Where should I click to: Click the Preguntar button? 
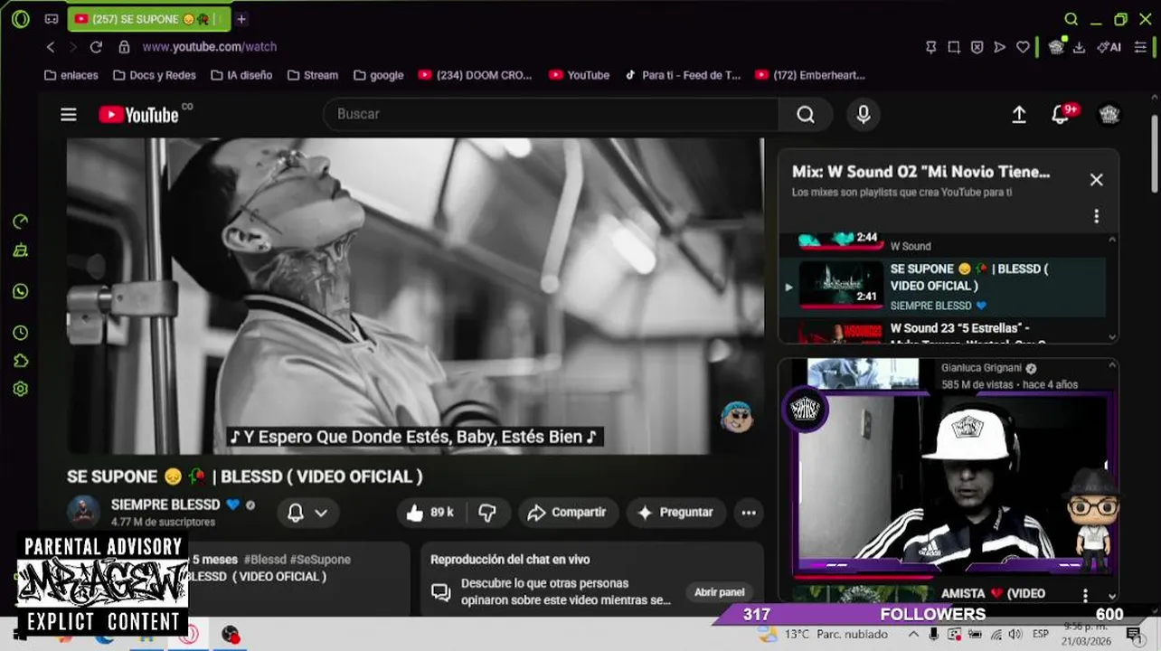click(675, 513)
